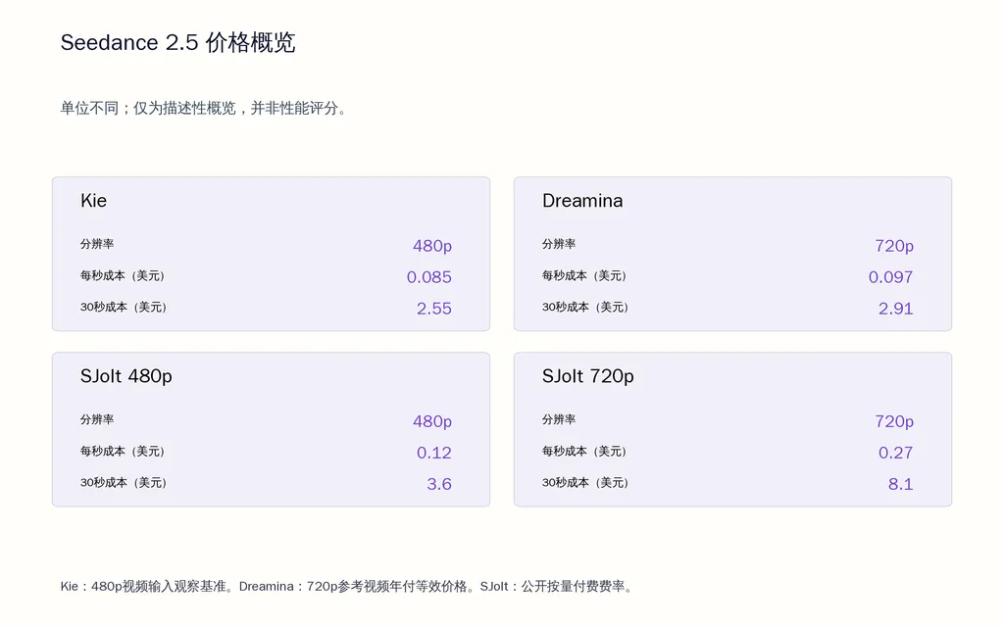Screen dimensions: 1004x627
Task: Select 30秒成本 label in Dreamina card
Action: coord(585,307)
